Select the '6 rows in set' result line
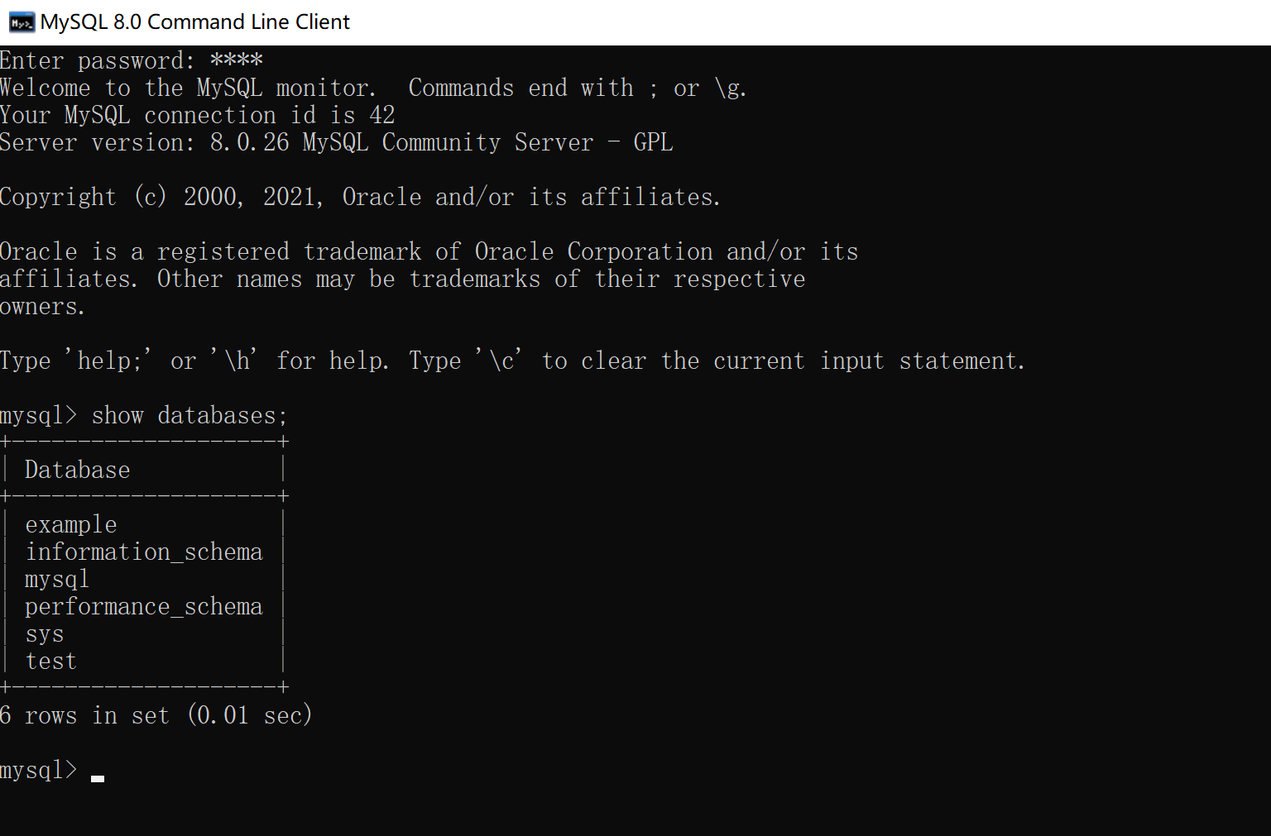 pos(157,714)
